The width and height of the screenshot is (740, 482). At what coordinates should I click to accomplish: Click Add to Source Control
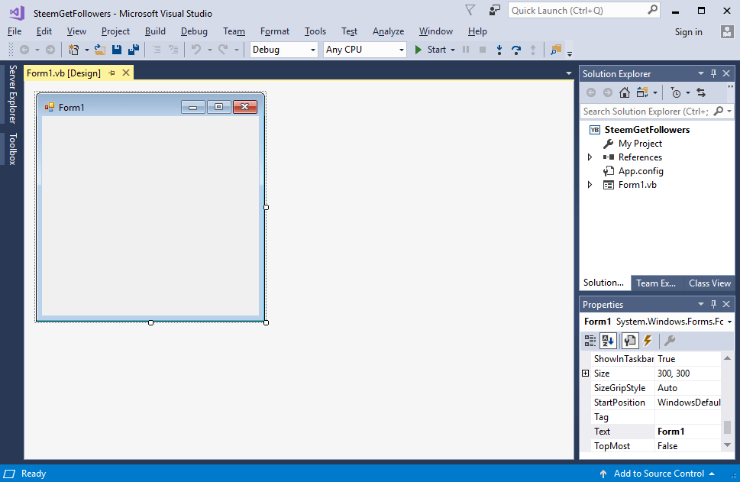(x=659, y=474)
